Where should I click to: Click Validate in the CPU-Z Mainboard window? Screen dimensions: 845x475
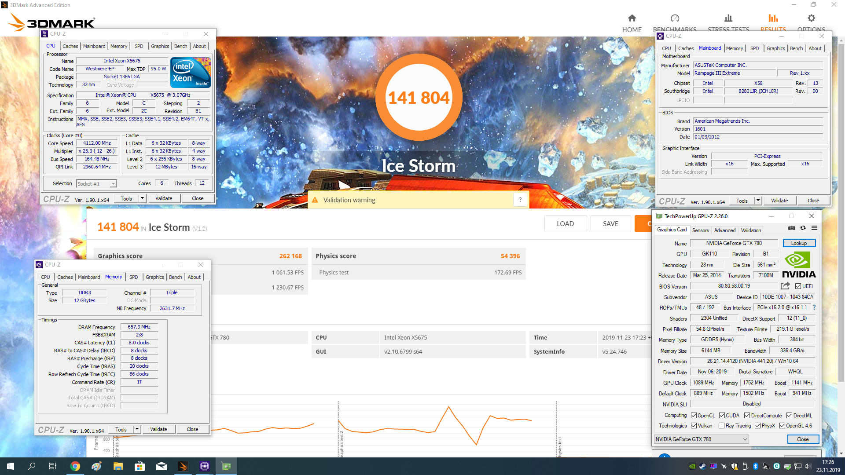[779, 201]
